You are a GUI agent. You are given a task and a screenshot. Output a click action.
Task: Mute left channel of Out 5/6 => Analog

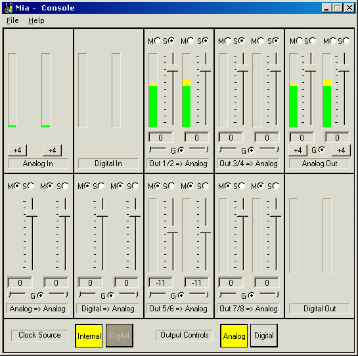(157, 186)
